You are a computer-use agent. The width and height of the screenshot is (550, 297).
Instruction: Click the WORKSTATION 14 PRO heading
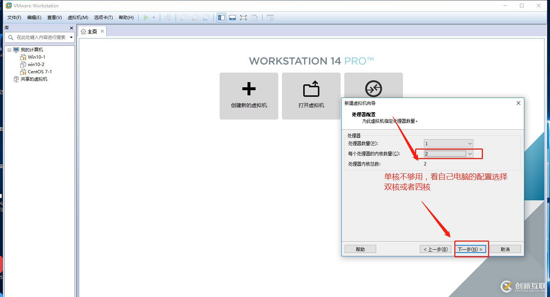click(311, 61)
